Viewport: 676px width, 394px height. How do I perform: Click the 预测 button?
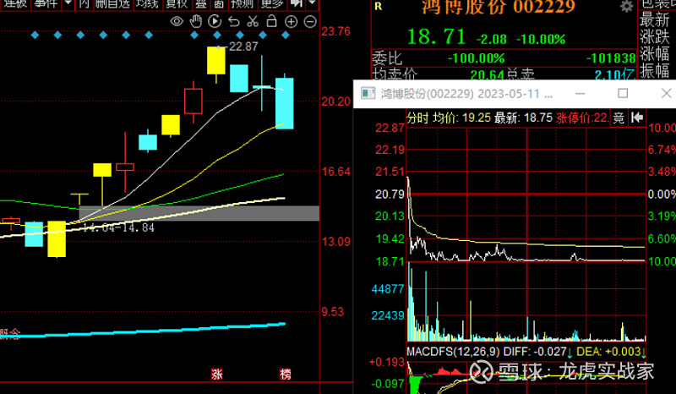coord(242,3)
